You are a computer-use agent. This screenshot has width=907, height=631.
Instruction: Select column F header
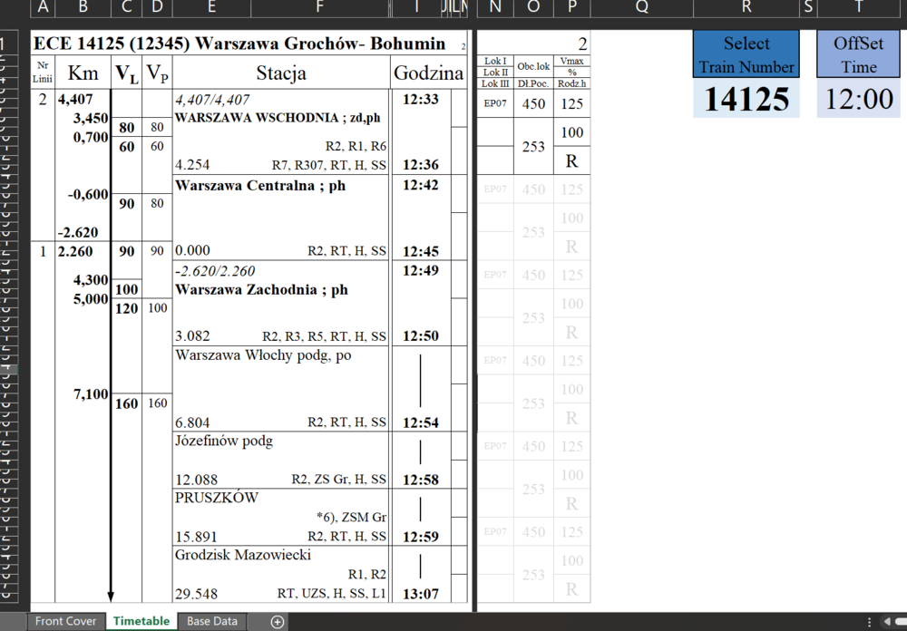pos(320,7)
